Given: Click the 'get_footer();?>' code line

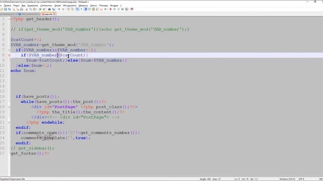Looking at the screenshot, I should 30,153.
